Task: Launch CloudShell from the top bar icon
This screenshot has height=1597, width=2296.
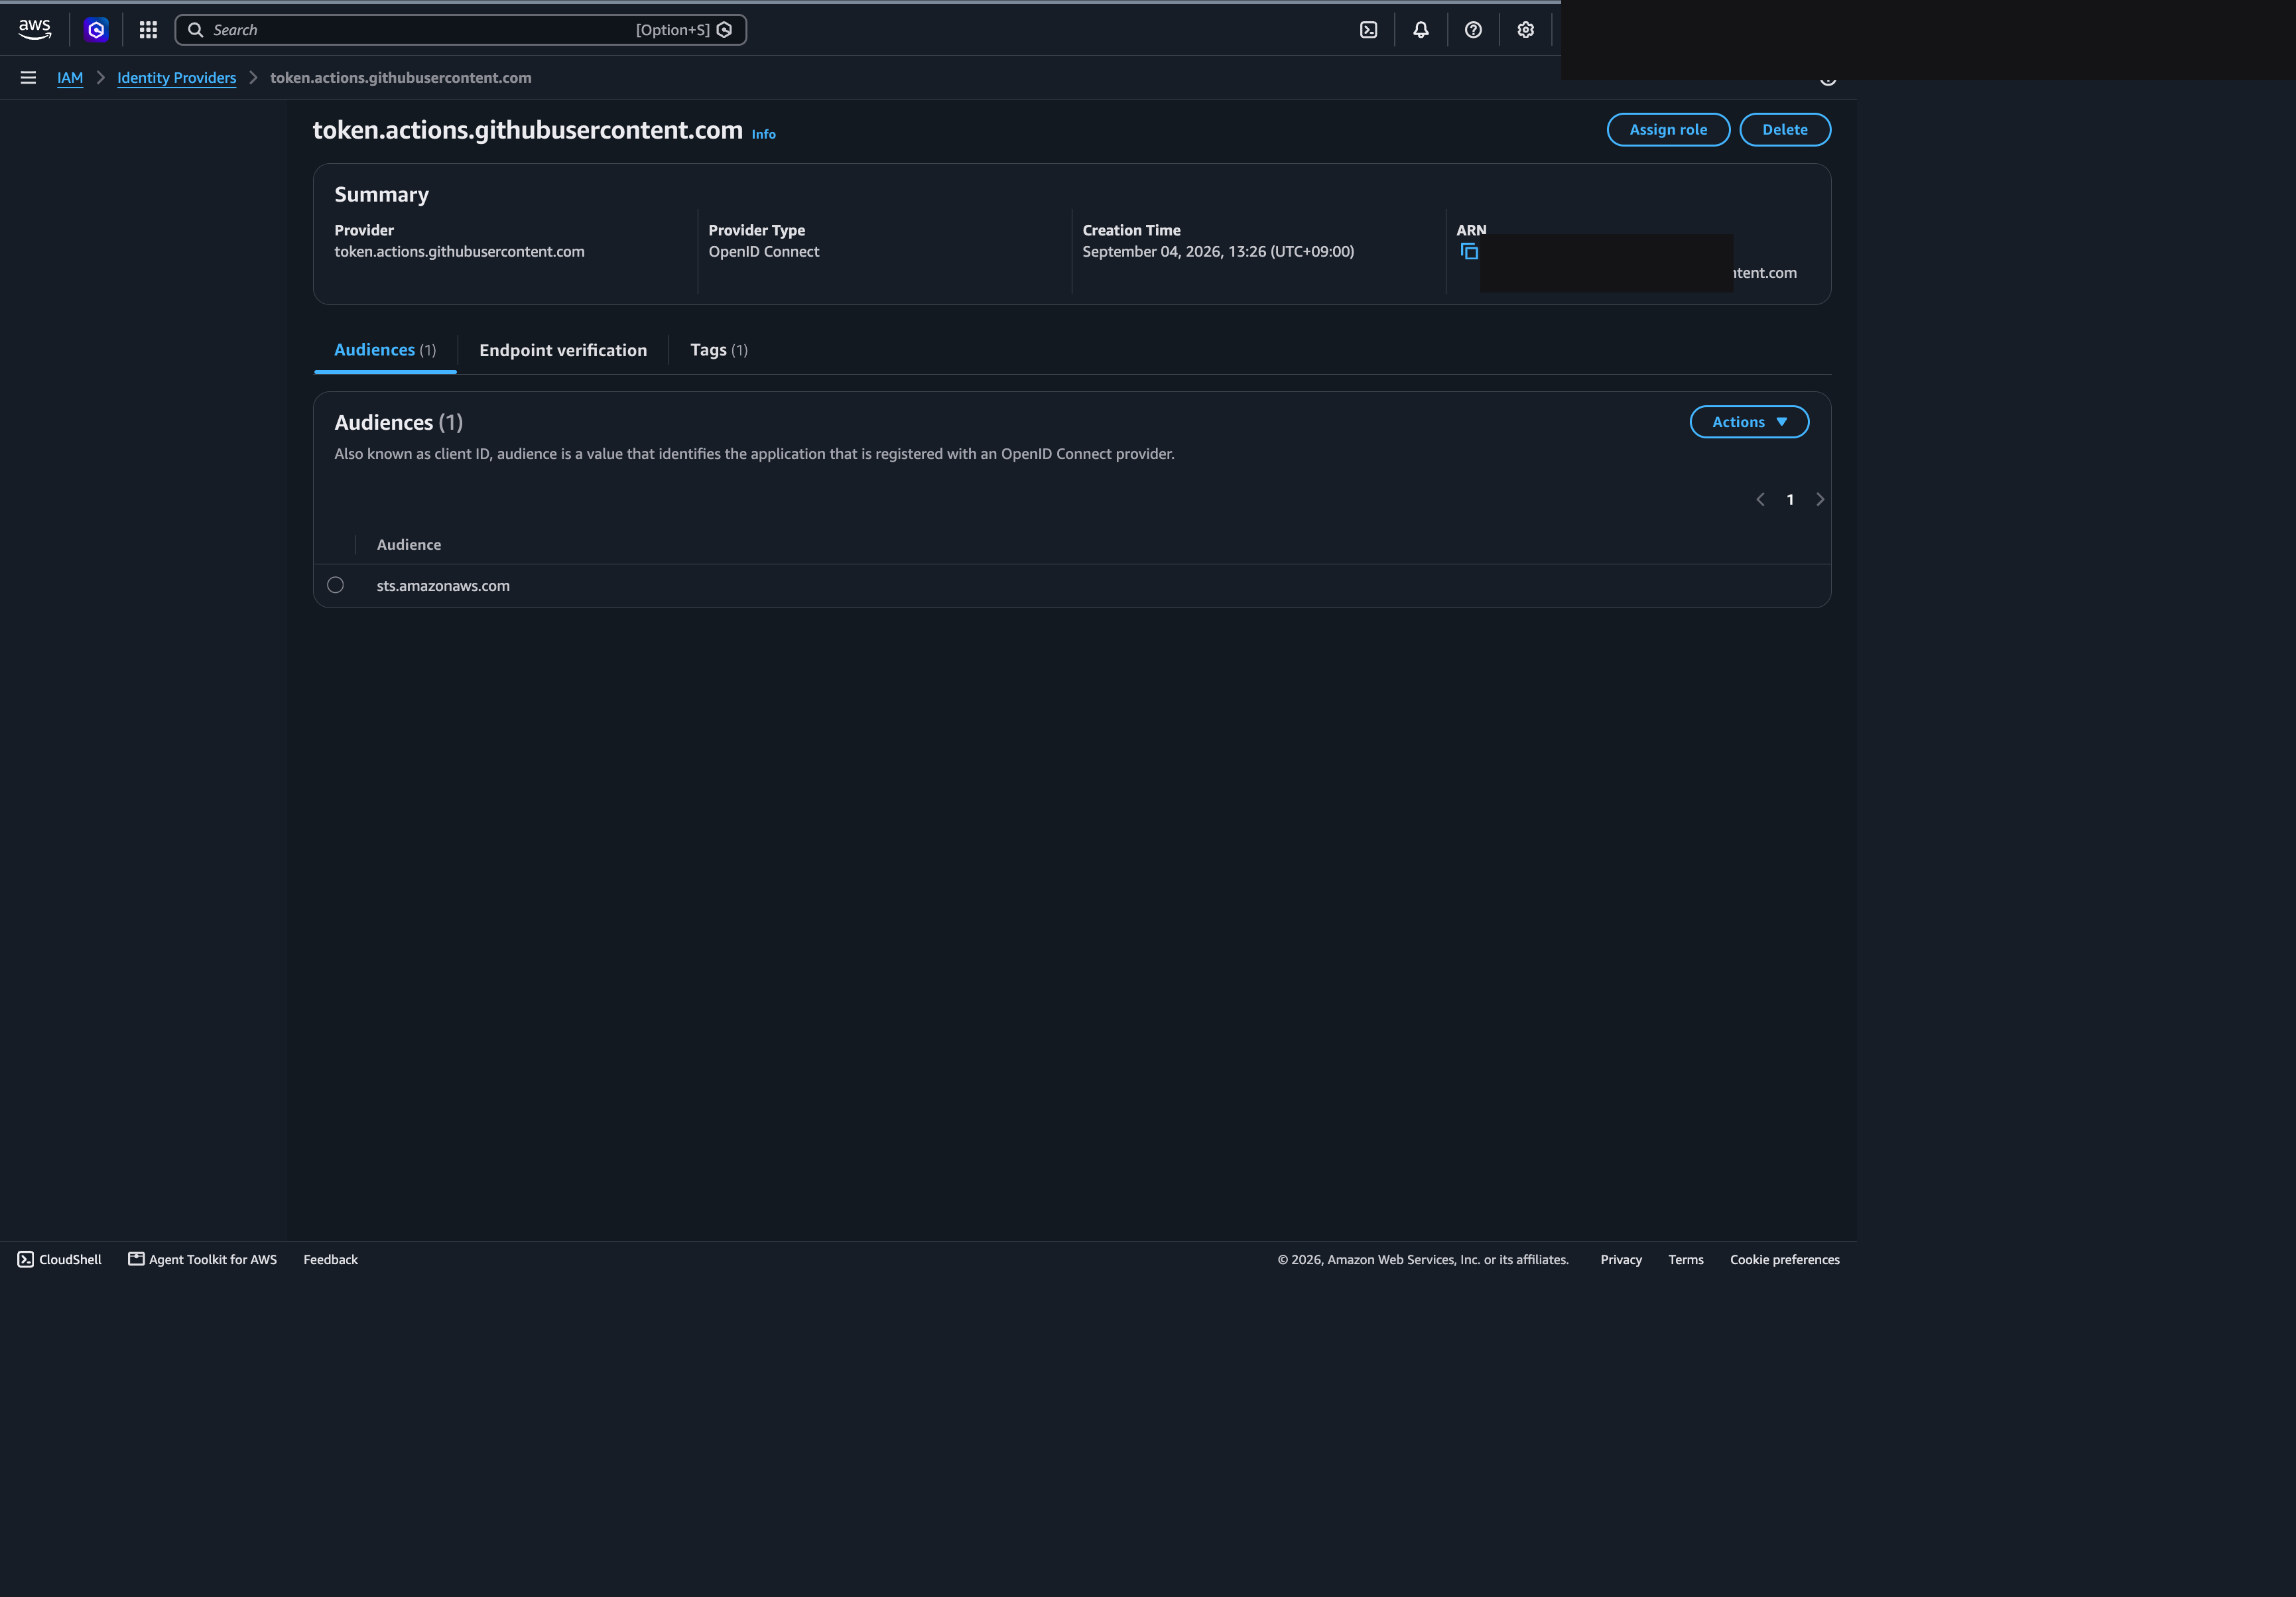Action: 1369,30
